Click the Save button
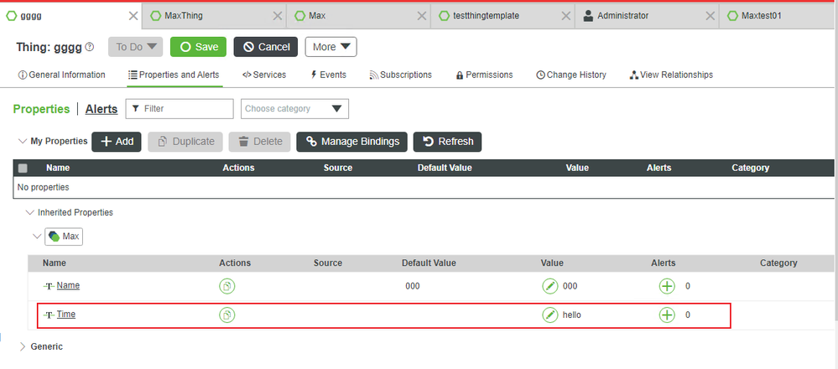Viewport: 838px width, 369px height. [198, 47]
